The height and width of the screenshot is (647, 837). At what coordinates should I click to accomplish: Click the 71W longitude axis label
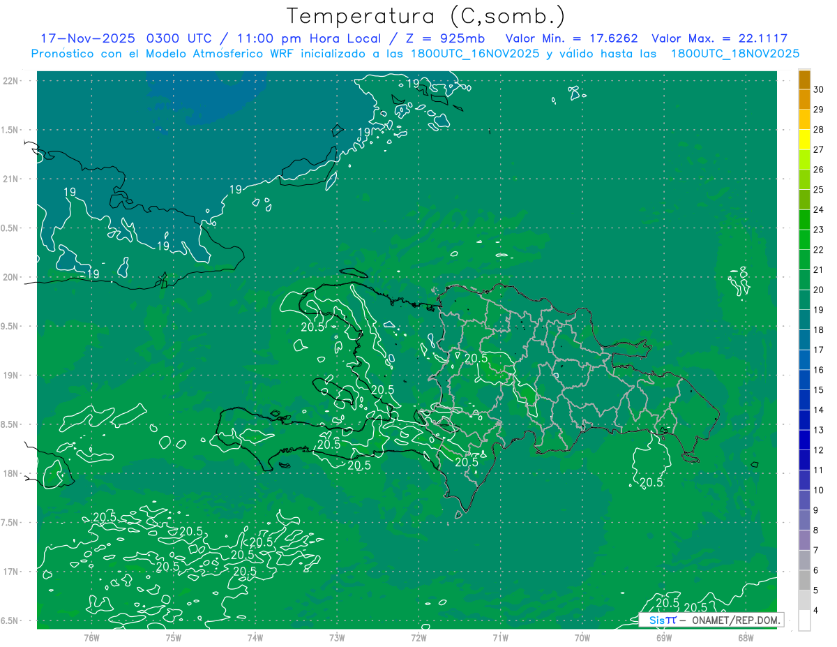500,638
